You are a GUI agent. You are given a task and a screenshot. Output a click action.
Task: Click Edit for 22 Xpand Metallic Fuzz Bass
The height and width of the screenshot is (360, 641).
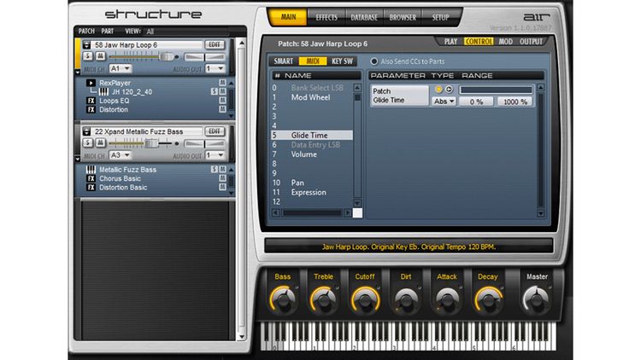215,131
